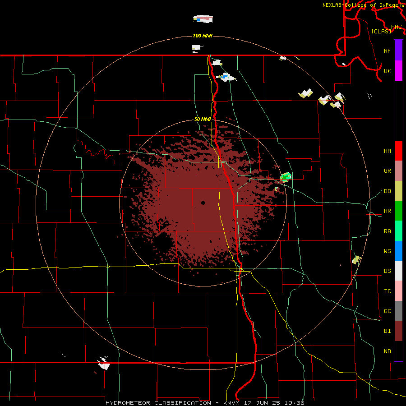This screenshot has height=406, width=406.
Task: Click the pink graupel echo at top of map
Action: (x=203, y=19)
